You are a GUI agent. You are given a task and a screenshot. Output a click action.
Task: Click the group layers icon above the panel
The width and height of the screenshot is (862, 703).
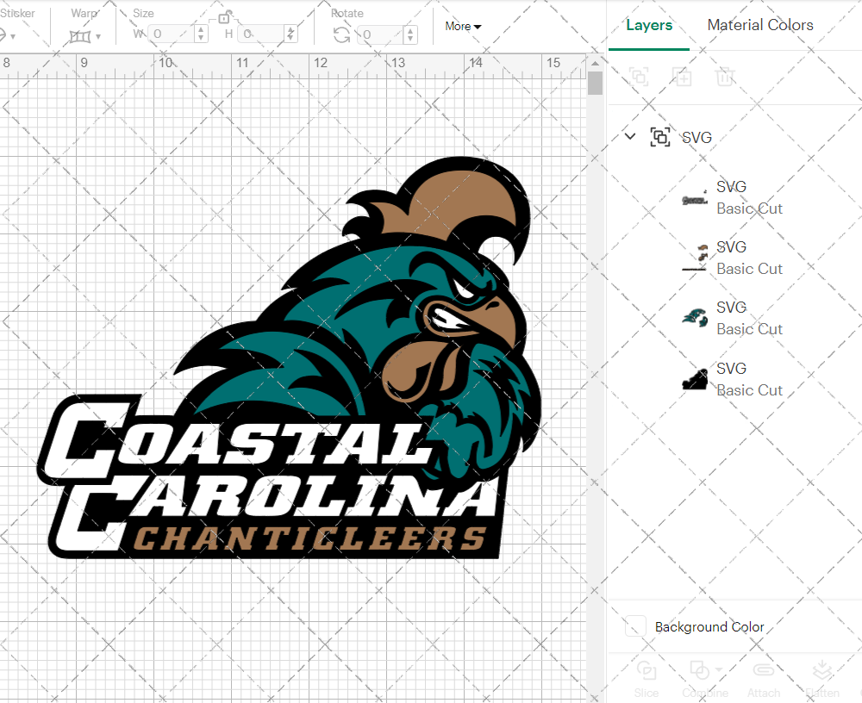(x=639, y=77)
